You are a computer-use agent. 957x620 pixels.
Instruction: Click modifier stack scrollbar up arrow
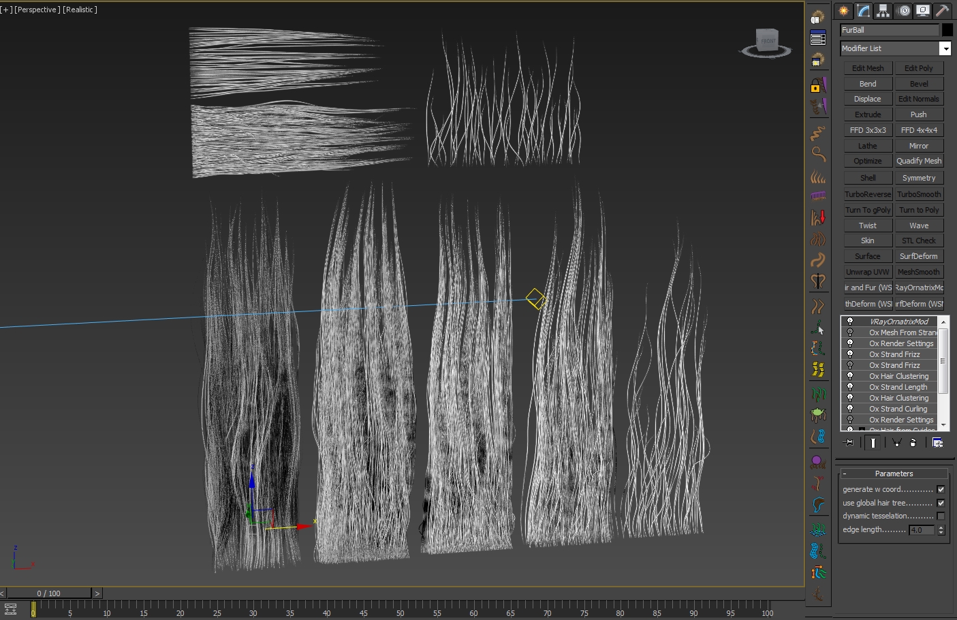(x=943, y=322)
